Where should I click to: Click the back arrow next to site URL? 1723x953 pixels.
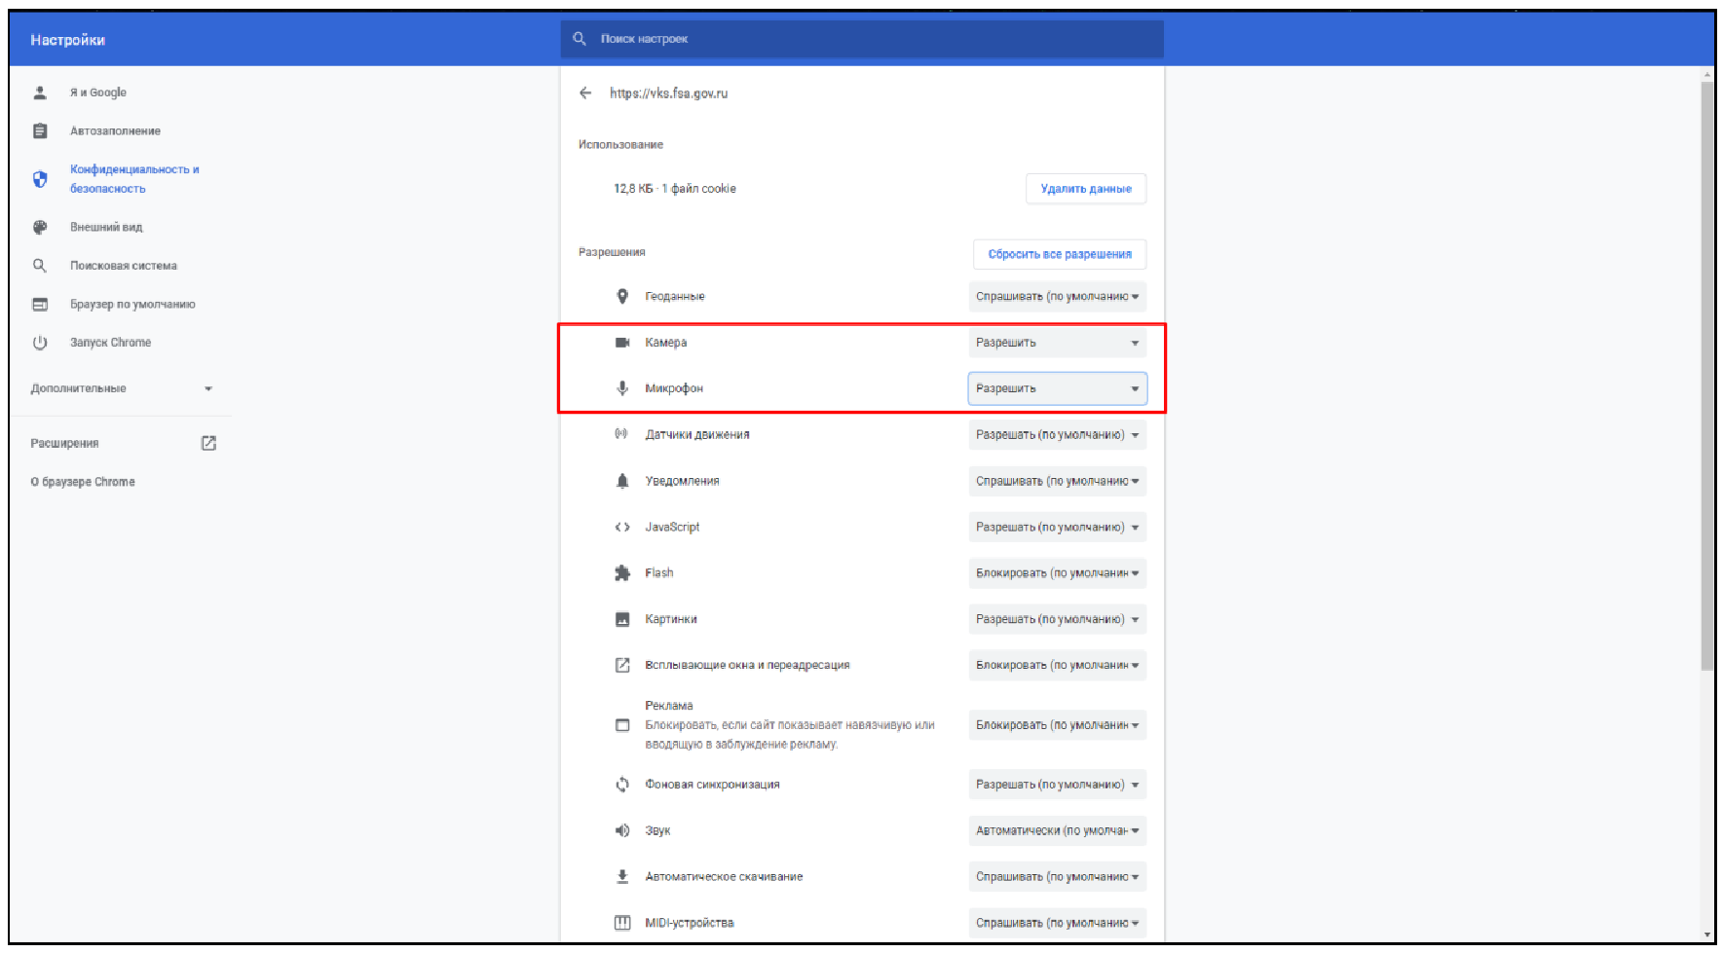coord(585,93)
